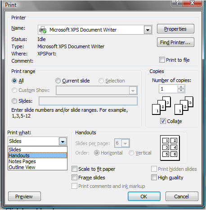This screenshot has width=206, height=210.
Task: Collapse the Print what dropdown arrow
Action: [x=63, y=141]
